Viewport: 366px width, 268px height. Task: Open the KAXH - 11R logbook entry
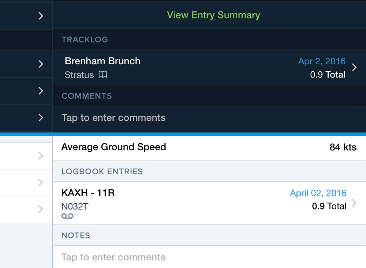pos(88,193)
